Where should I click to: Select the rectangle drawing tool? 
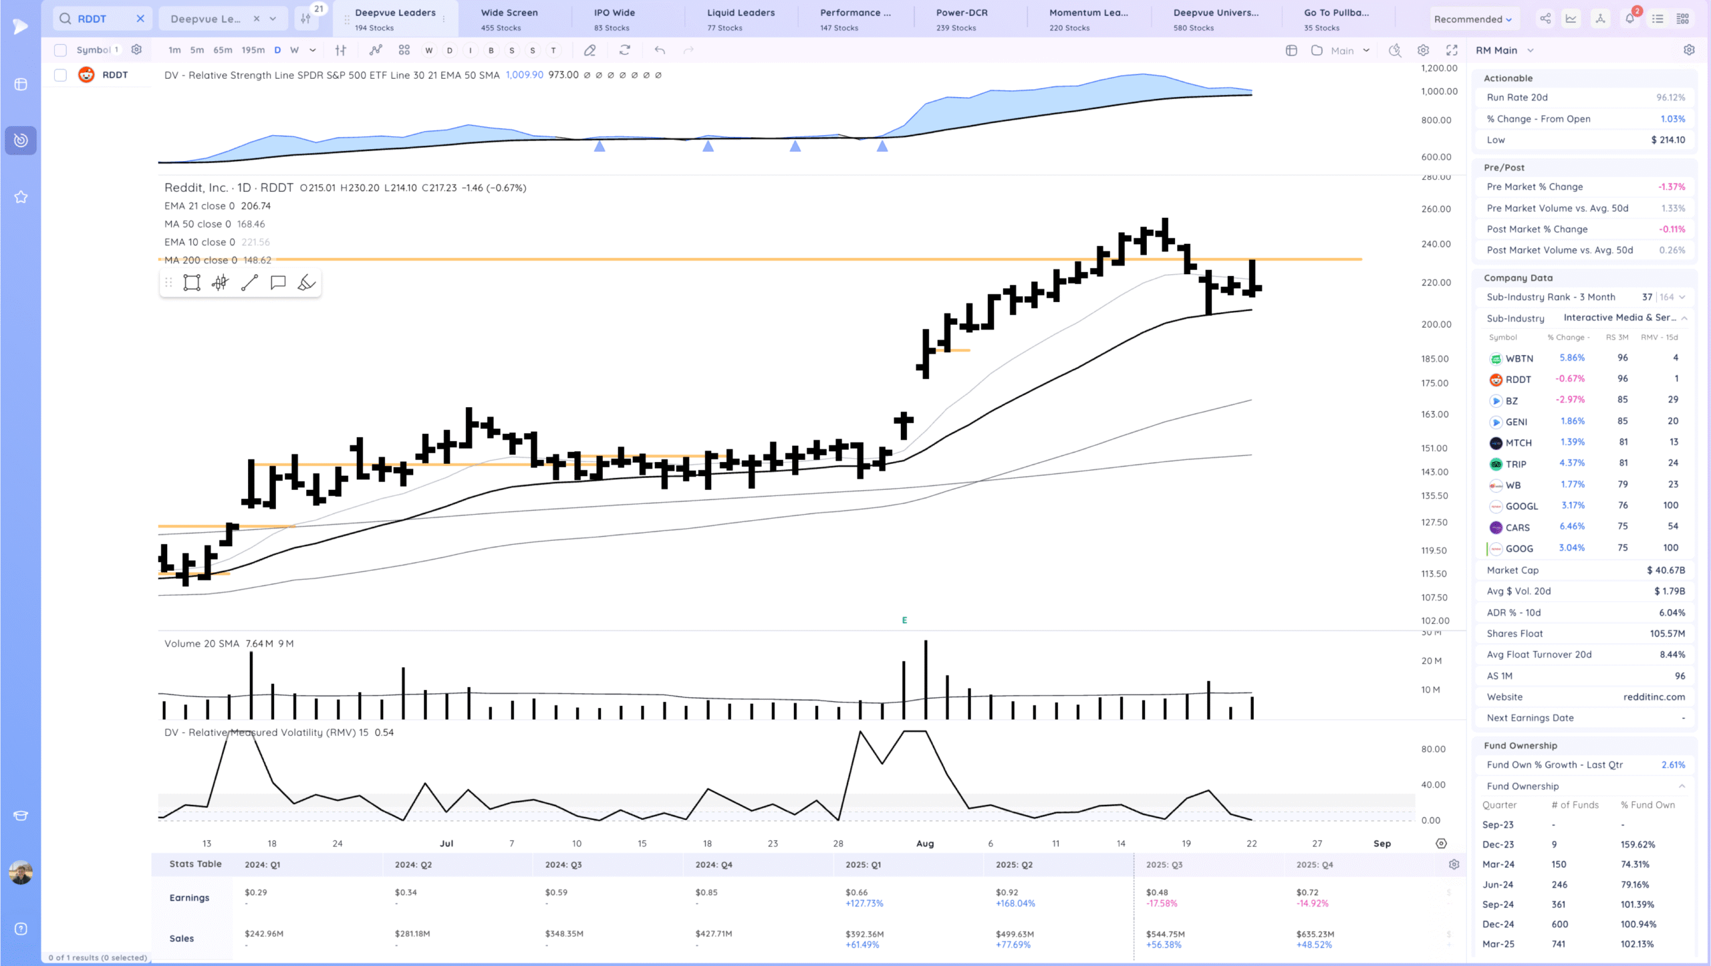(192, 283)
